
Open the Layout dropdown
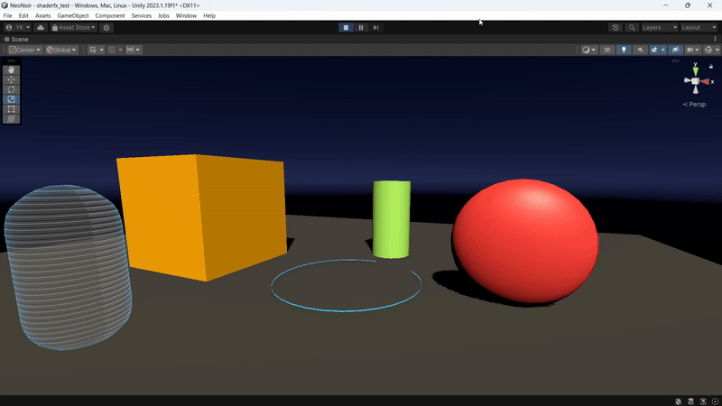coord(697,28)
